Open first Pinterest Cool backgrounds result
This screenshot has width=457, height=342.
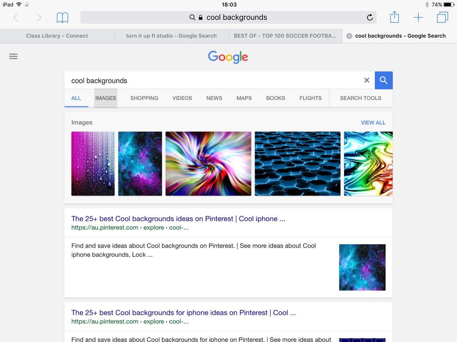[x=178, y=219]
